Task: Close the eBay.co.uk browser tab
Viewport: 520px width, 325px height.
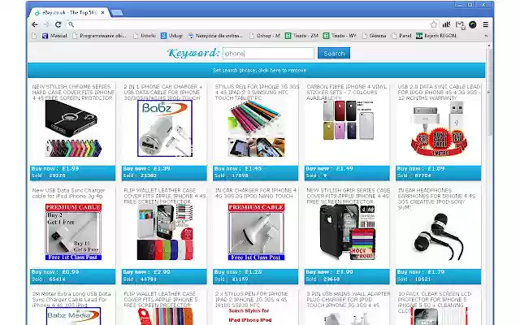Action: [x=103, y=13]
